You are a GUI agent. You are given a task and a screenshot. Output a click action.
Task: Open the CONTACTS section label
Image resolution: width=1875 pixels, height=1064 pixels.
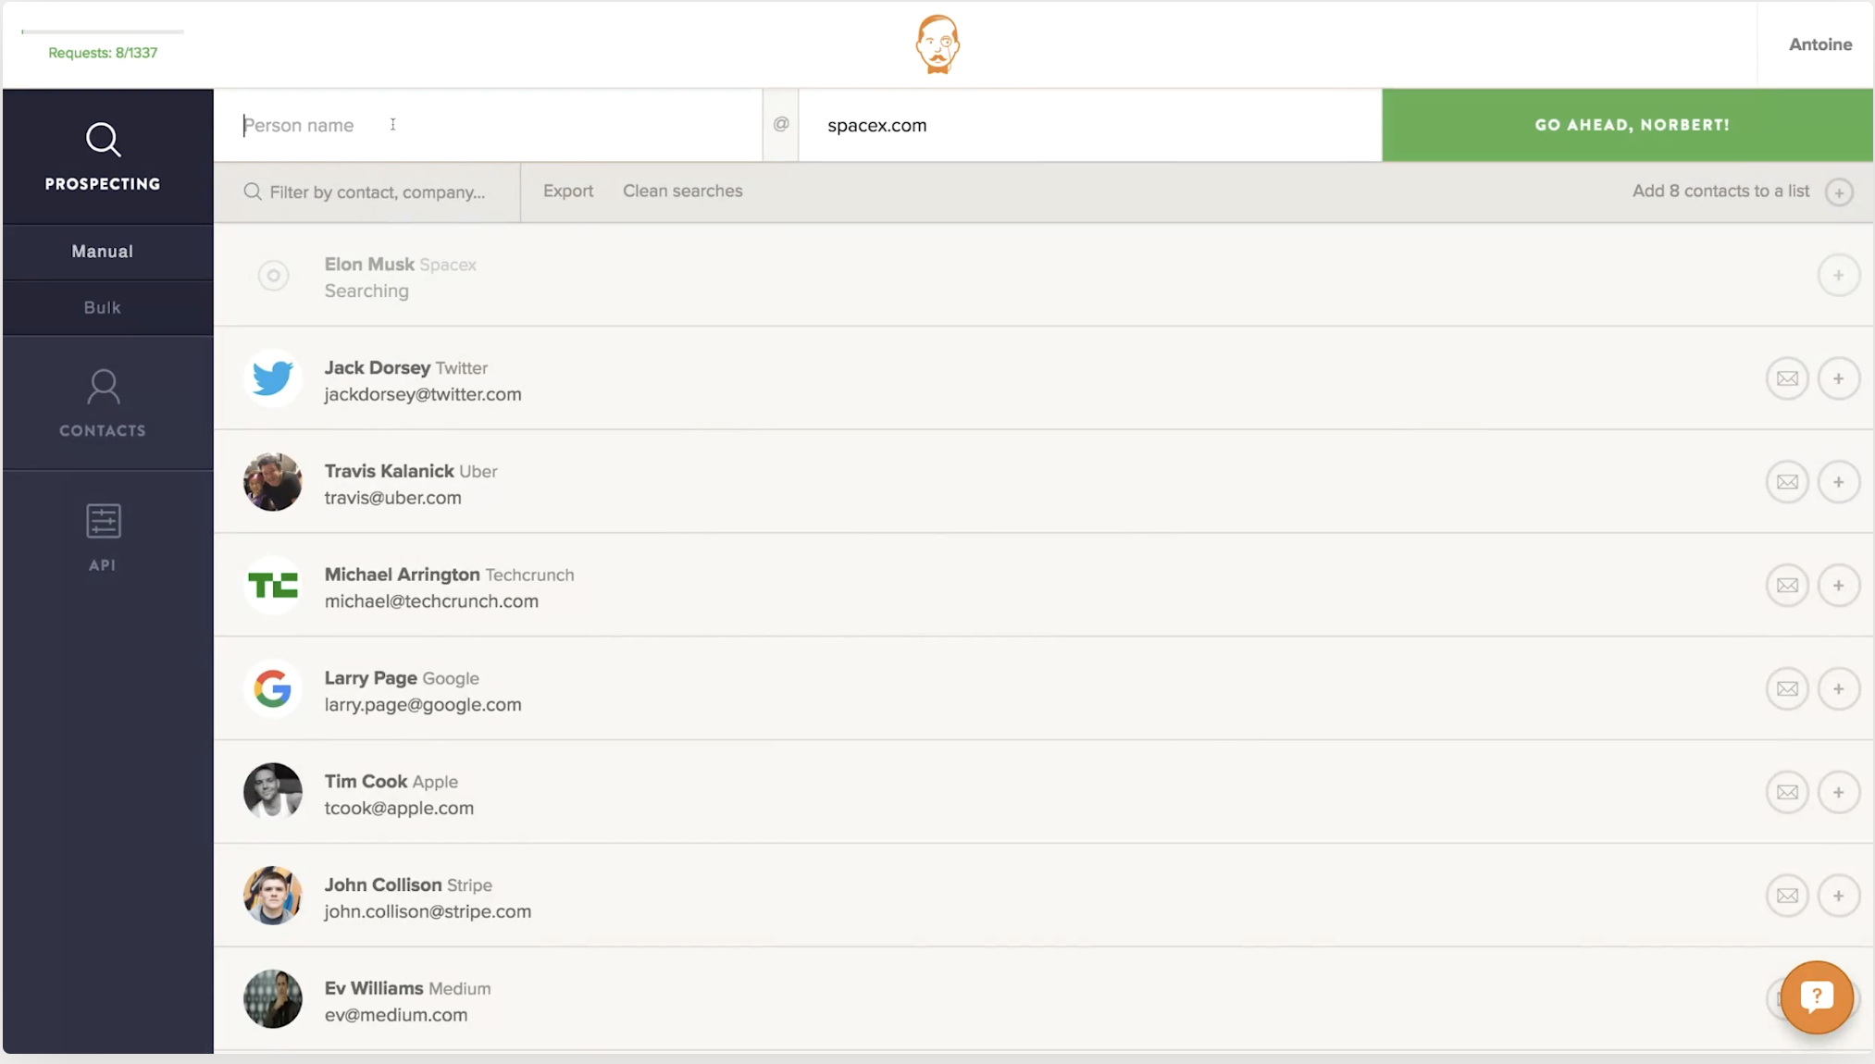103,431
